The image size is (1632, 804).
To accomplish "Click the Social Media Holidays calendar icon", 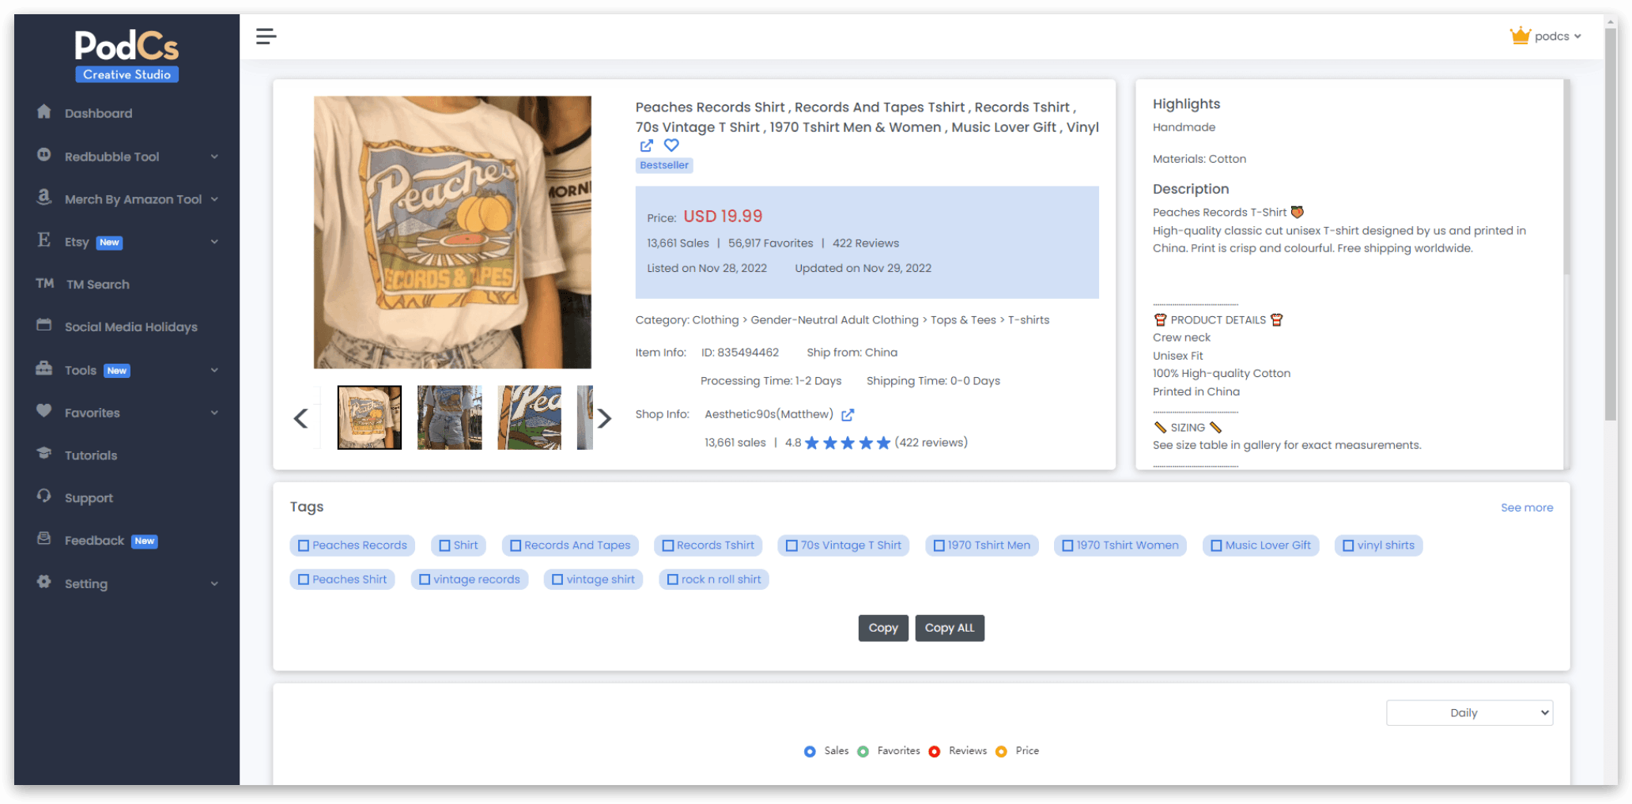I will (x=44, y=325).
